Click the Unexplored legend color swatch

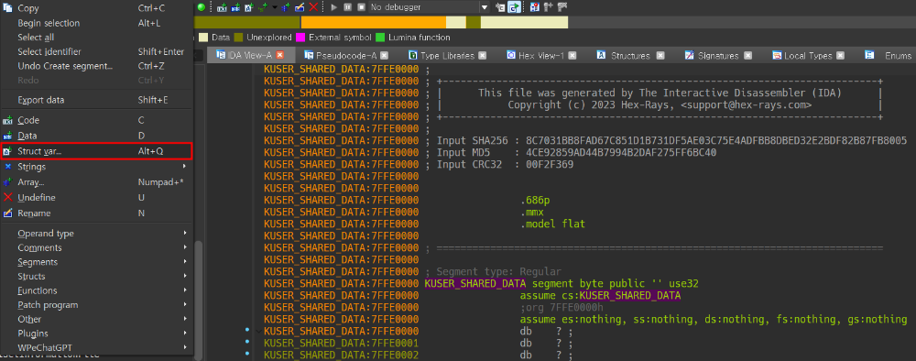(x=238, y=38)
